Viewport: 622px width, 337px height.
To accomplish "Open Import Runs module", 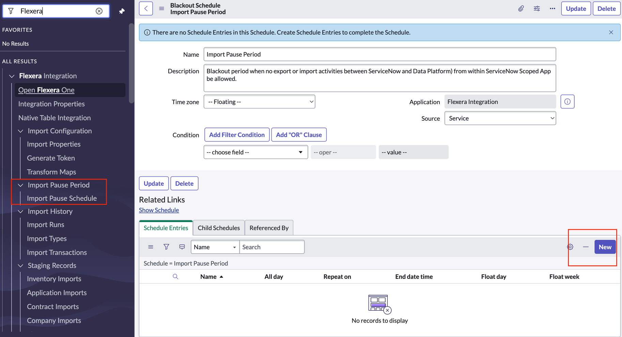I will point(46,225).
